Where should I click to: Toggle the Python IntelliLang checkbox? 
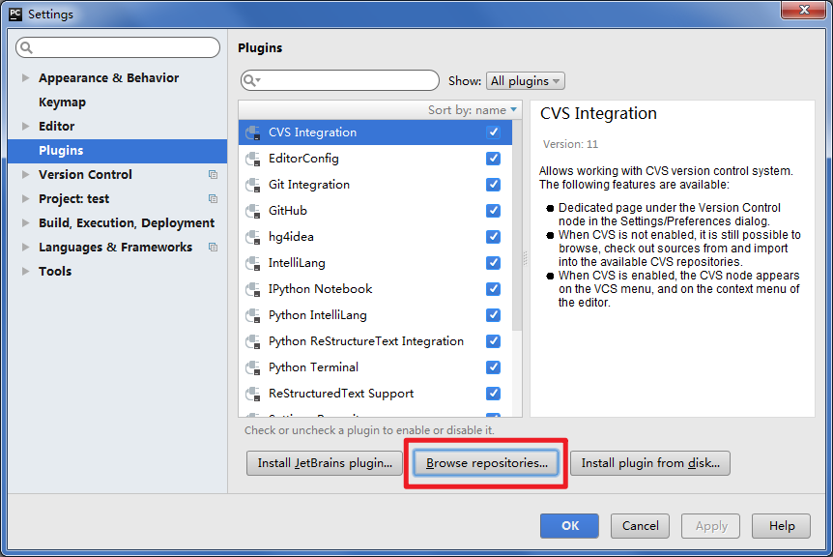pyautogui.click(x=493, y=315)
